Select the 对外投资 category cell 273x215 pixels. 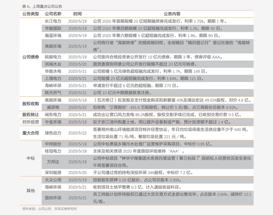pyautogui.click(x=31, y=122)
